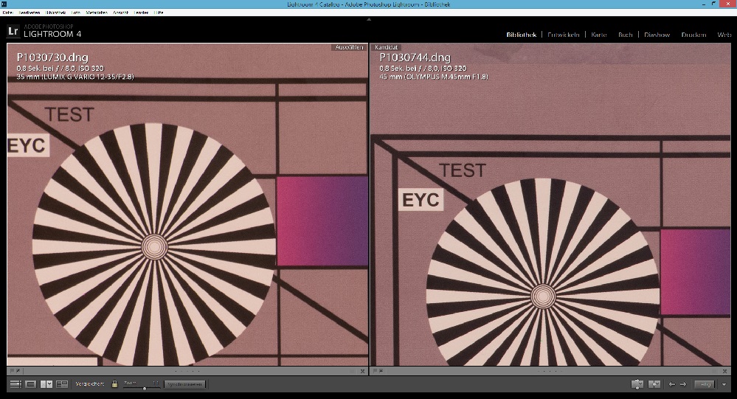The image size is (737, 399).
Task: Open the Bearbeiten menu
Action: click(x=30, y=13)
